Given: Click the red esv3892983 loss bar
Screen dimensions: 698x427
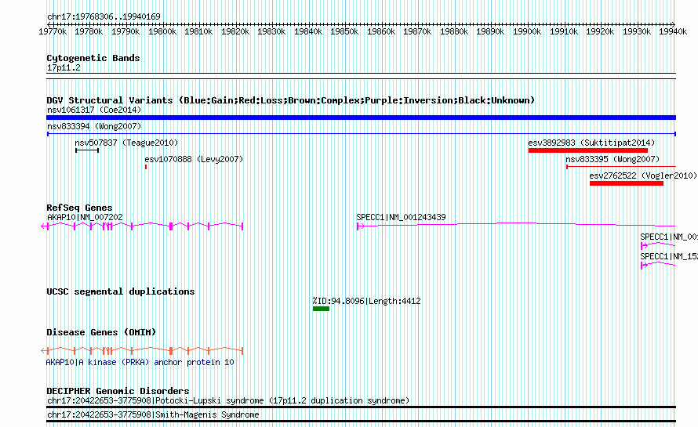Looking at the screenshot, I should tap(588, 150).
